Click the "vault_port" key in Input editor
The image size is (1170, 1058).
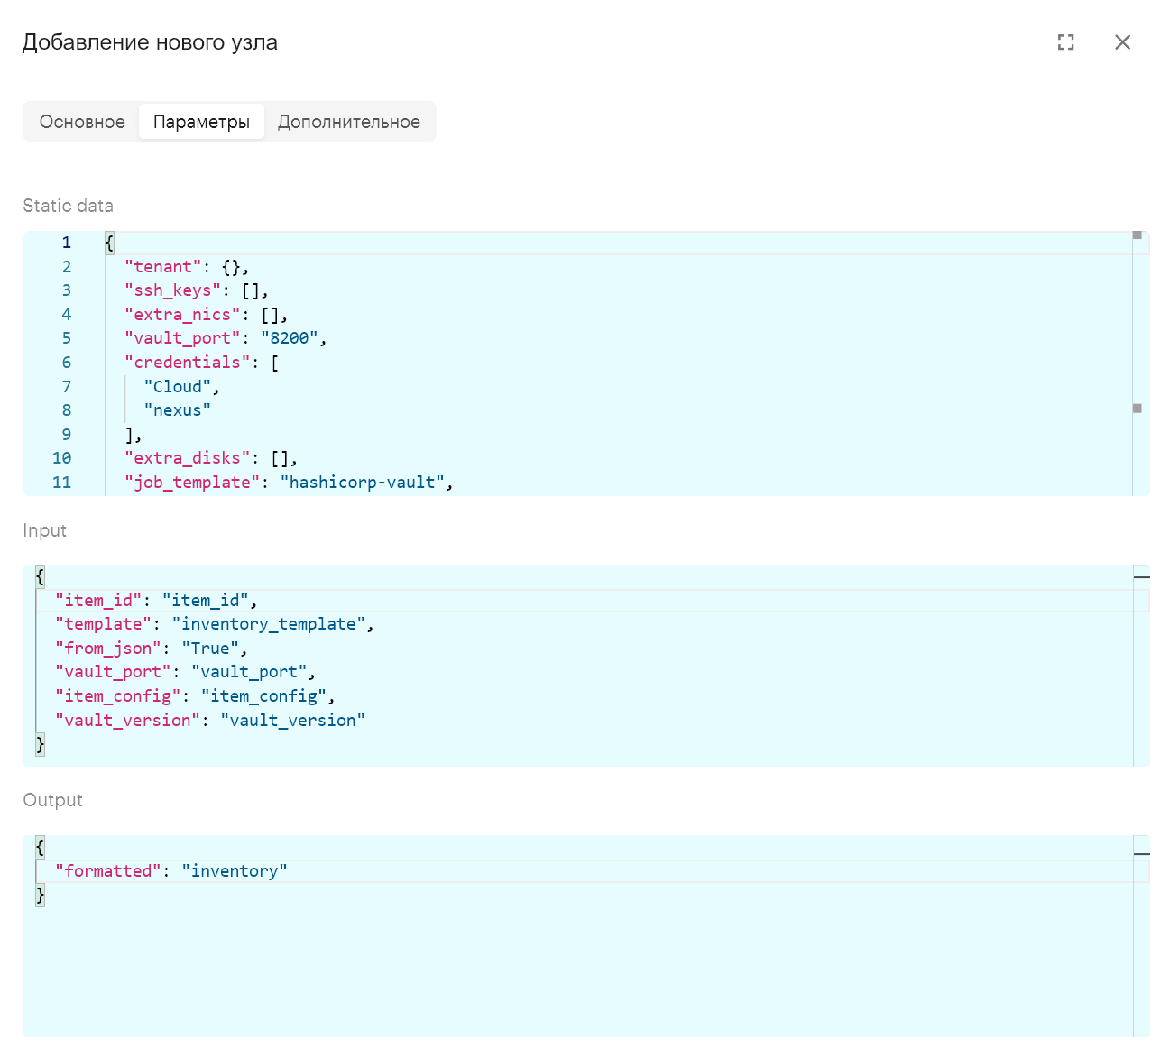[x=114, y=672]
